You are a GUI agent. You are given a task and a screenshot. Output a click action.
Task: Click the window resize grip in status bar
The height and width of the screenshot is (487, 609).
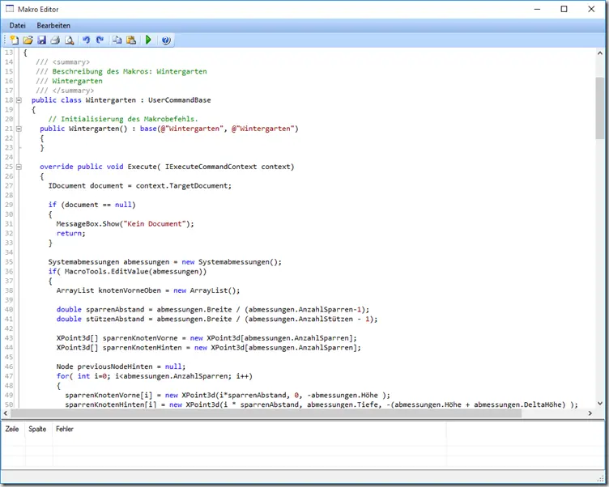click(600, 477)
